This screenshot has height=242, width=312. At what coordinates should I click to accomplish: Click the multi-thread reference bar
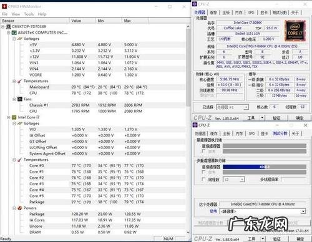[265, 172]
